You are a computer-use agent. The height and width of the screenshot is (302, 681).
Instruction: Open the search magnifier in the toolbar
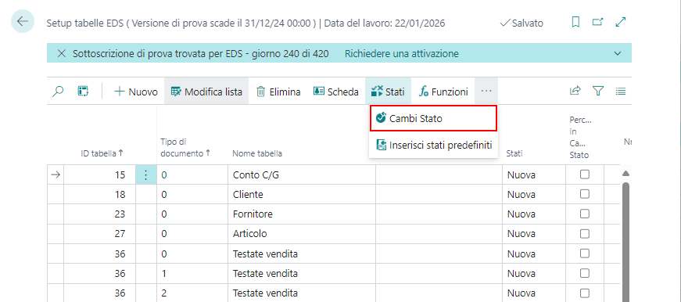(58, 92)
